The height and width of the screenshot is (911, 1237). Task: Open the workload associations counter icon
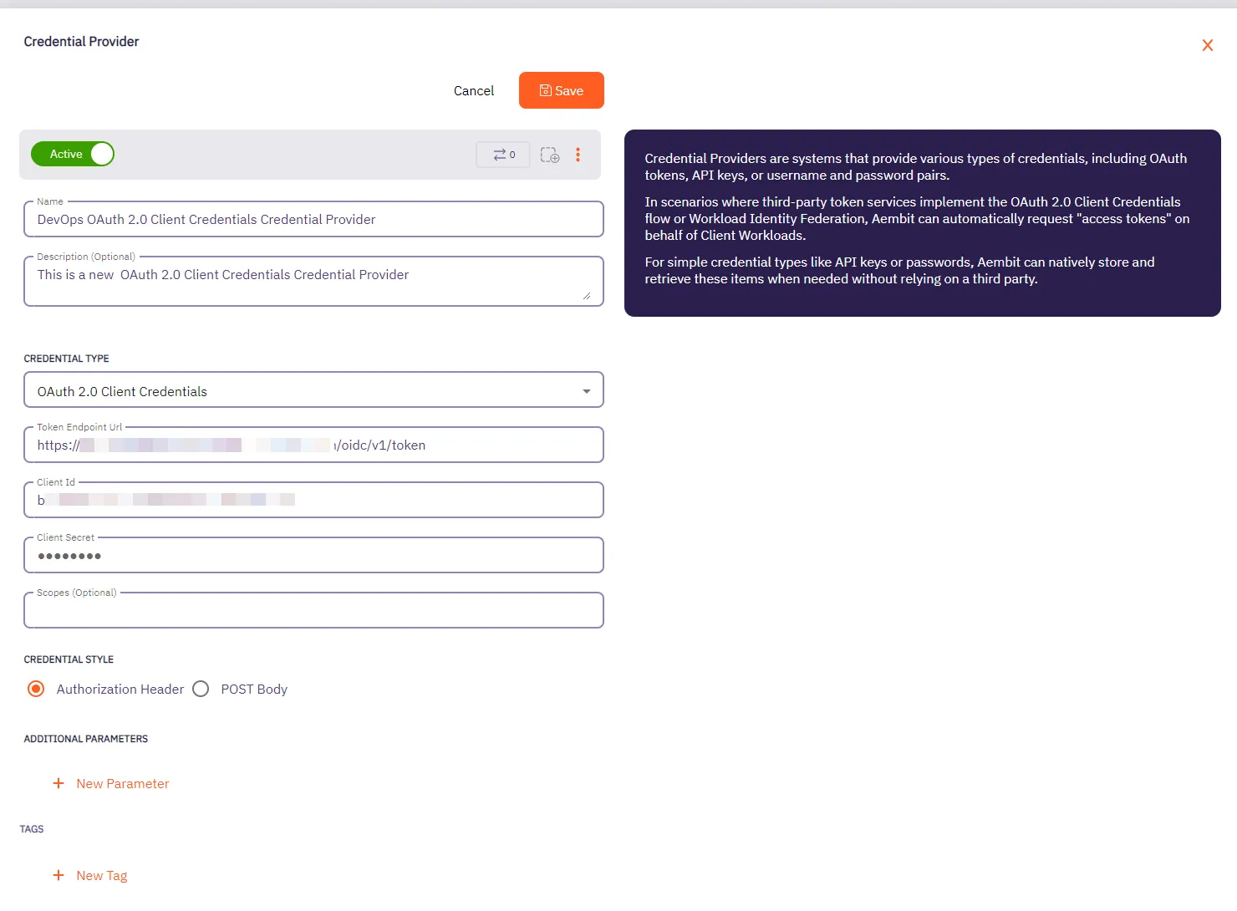(x=502, y=155)
